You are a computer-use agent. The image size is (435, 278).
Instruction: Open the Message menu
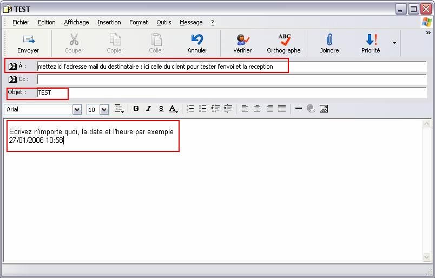(x=191, y=23)
